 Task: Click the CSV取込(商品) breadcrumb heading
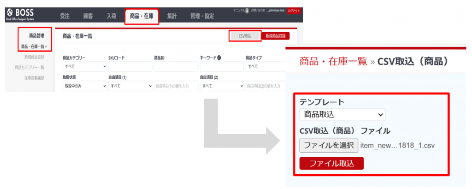coord(413,61)
